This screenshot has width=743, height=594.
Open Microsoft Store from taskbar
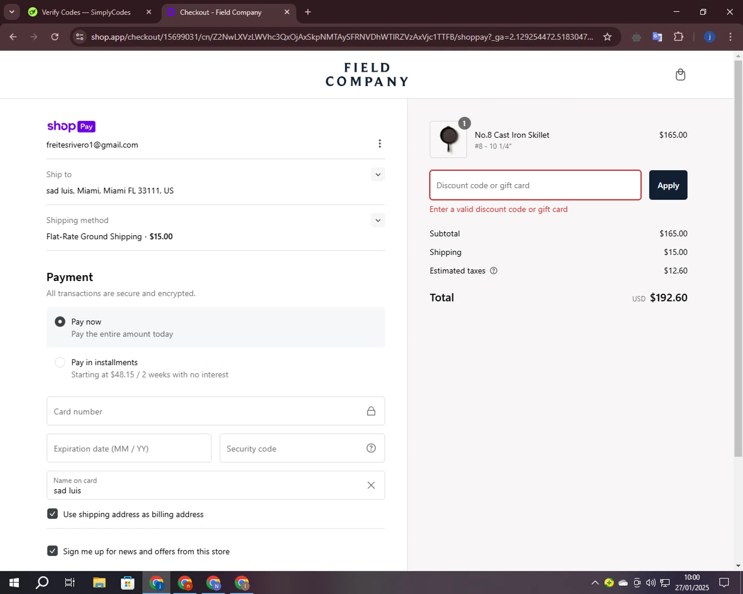click(x=128, y=583)
